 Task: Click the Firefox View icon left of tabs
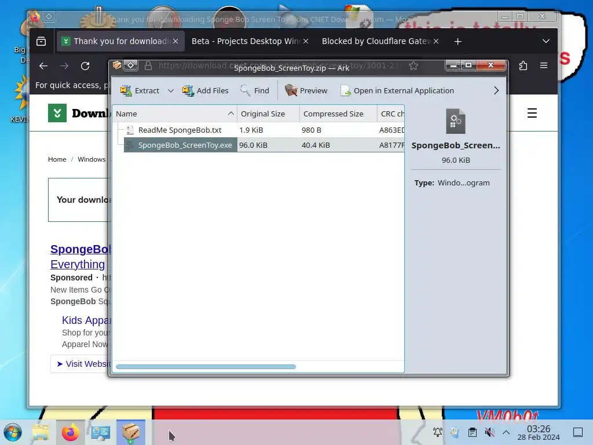coord(41,41)
